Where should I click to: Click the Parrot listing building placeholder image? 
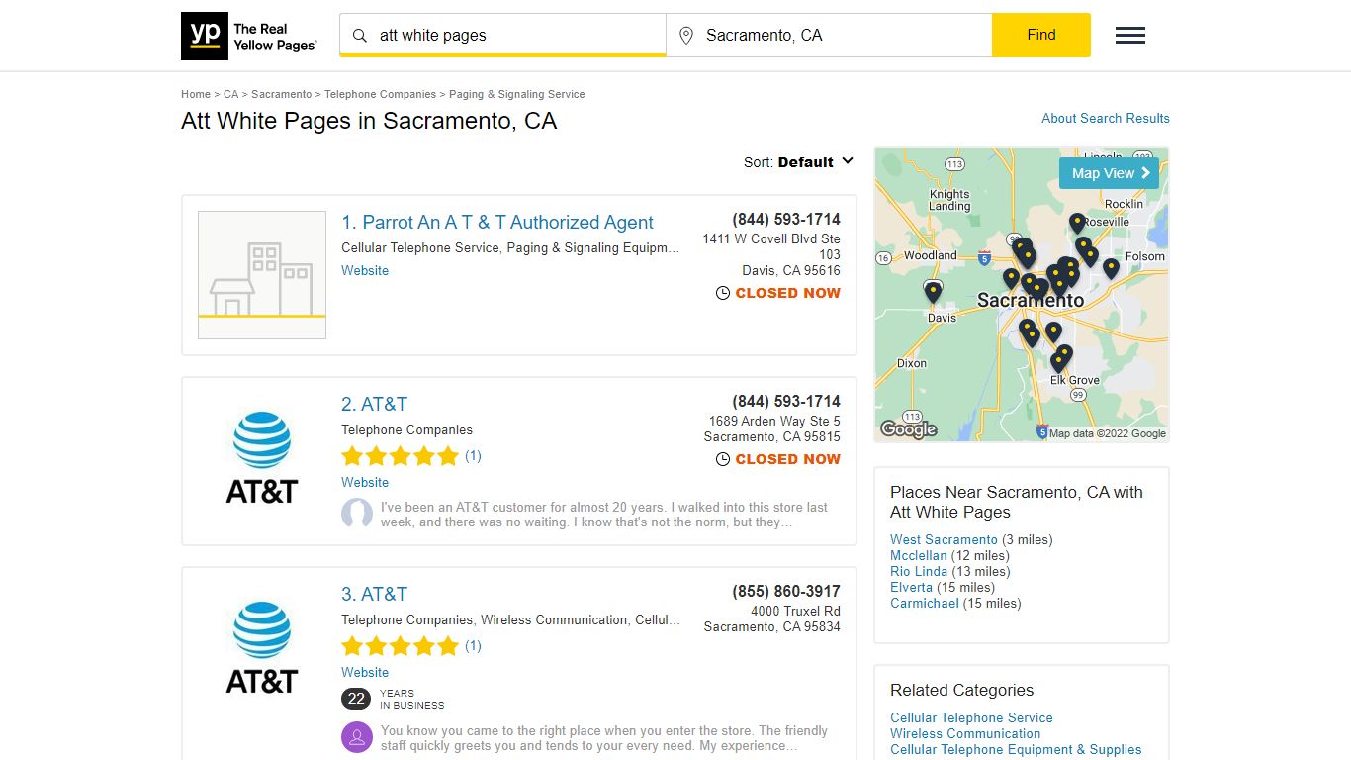262,275
